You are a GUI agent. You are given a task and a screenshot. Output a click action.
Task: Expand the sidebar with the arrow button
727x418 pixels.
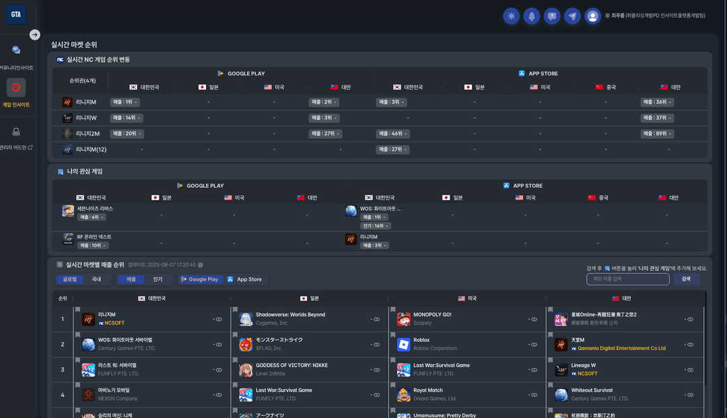[35, 35]
